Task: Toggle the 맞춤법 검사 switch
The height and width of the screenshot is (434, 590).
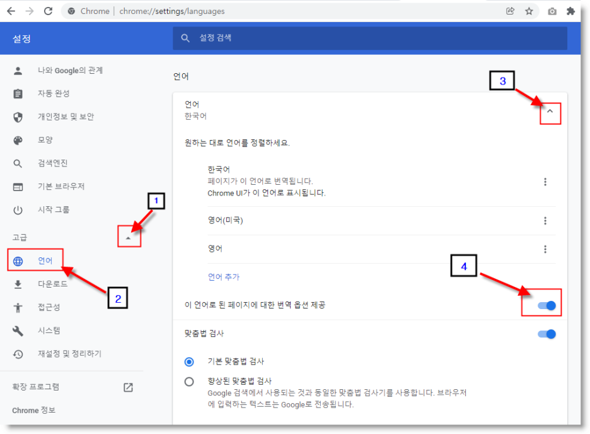Action: [x=547, y=334]
